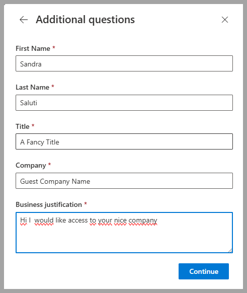247x293 pixels.
Task: Click the underlined word your in textarea
Action: [105, 221]
